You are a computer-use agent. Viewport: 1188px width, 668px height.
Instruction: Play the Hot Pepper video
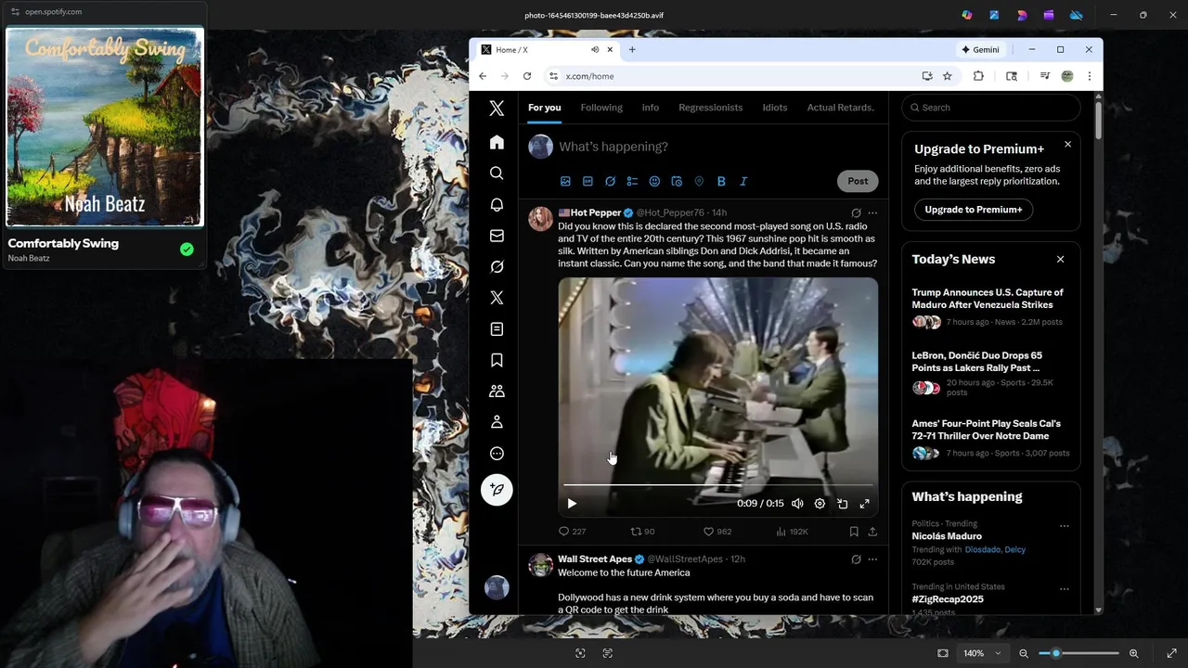[572, 504]
